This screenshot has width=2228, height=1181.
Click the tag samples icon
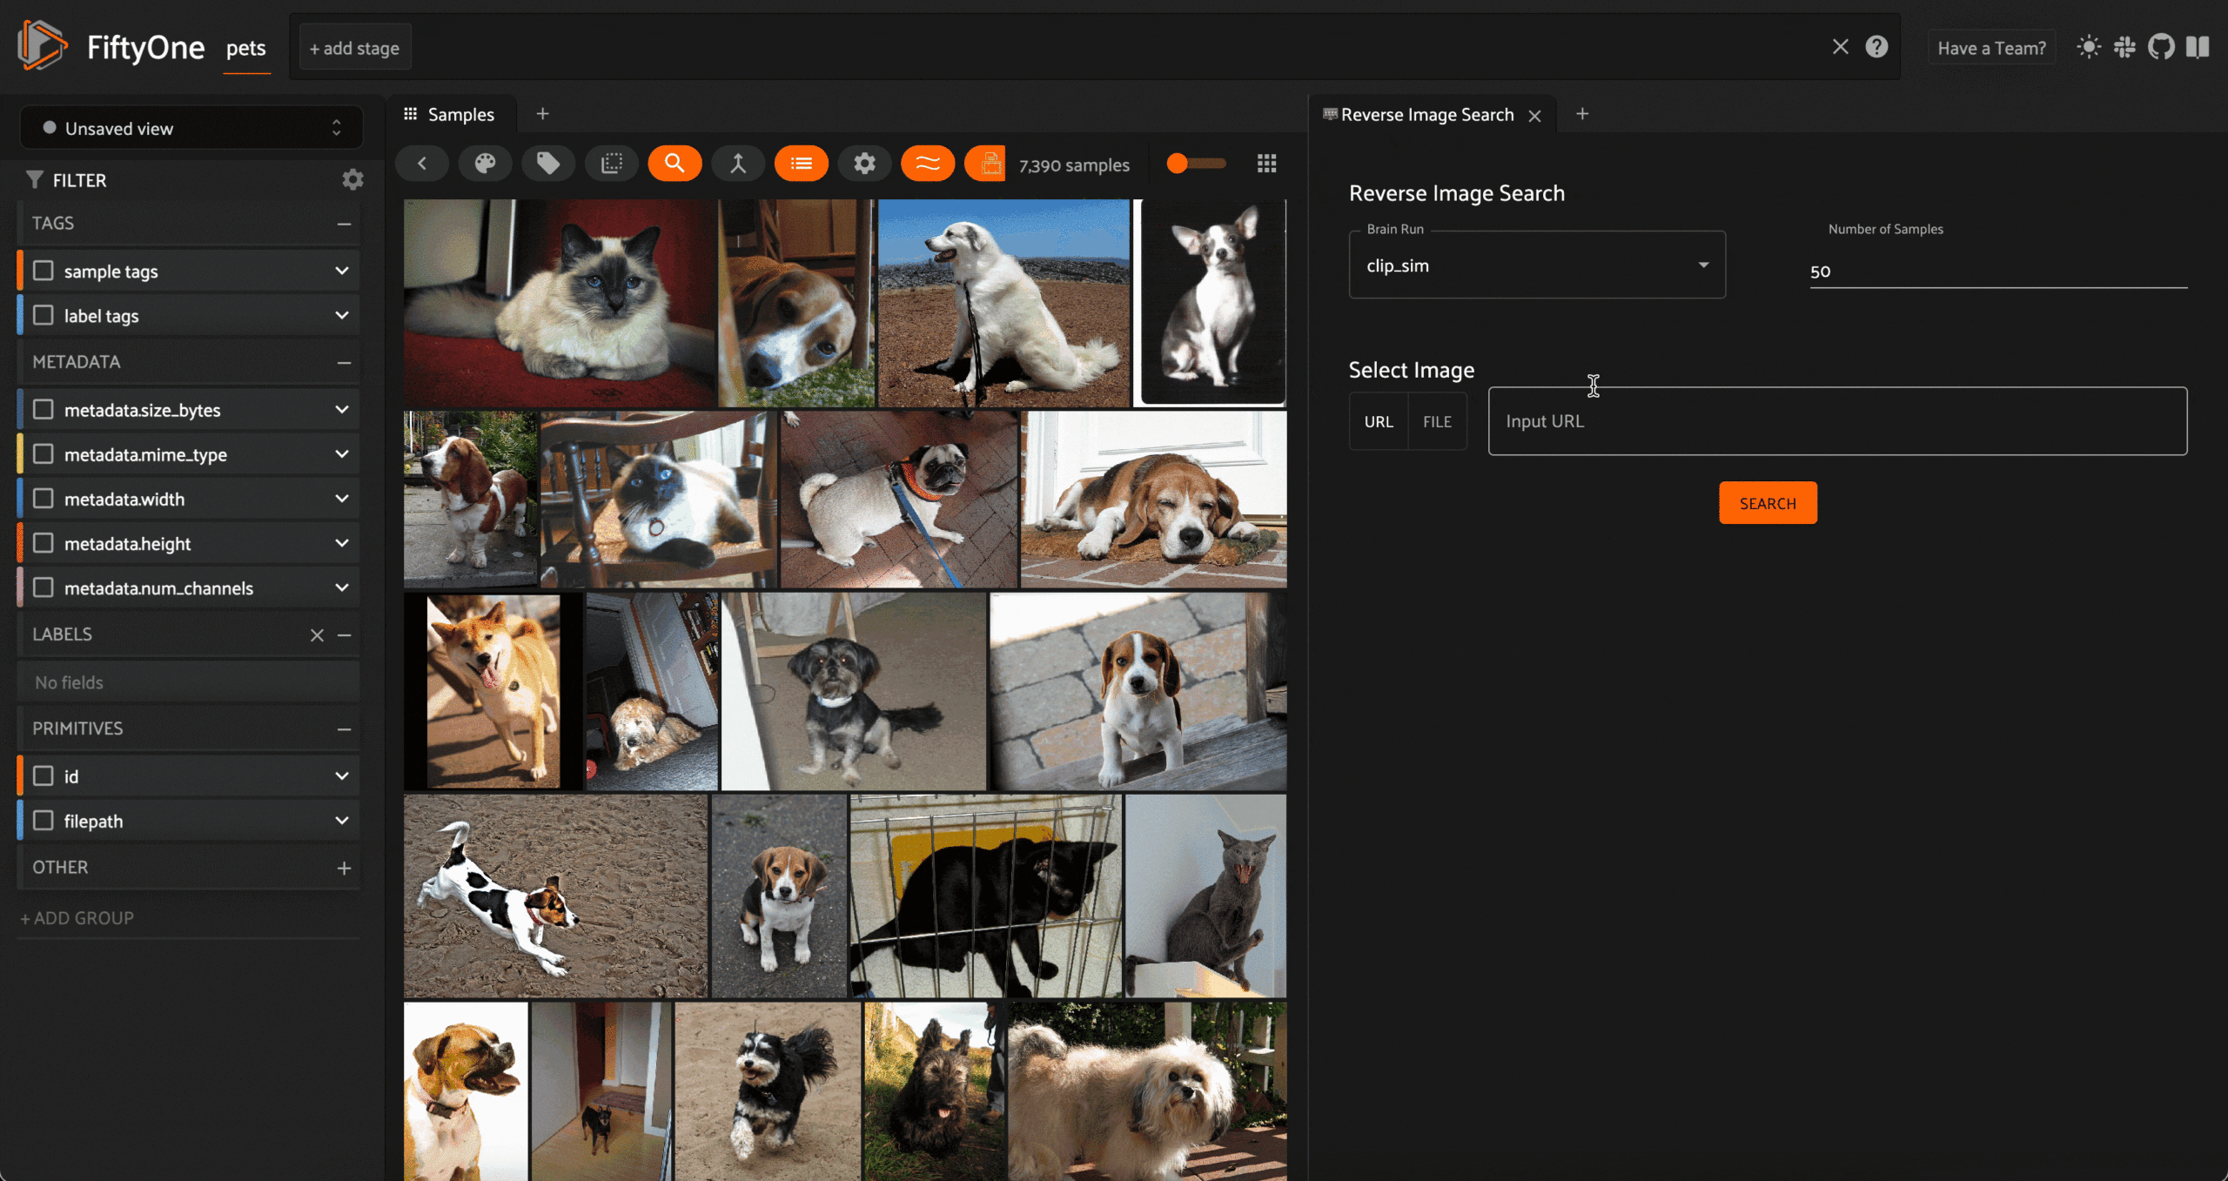click(x=547, y=164)
